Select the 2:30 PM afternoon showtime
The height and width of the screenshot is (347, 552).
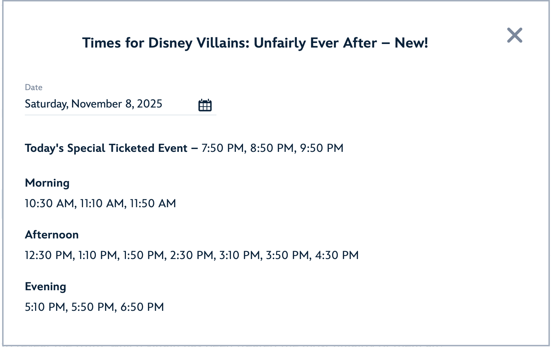point(192,255)
